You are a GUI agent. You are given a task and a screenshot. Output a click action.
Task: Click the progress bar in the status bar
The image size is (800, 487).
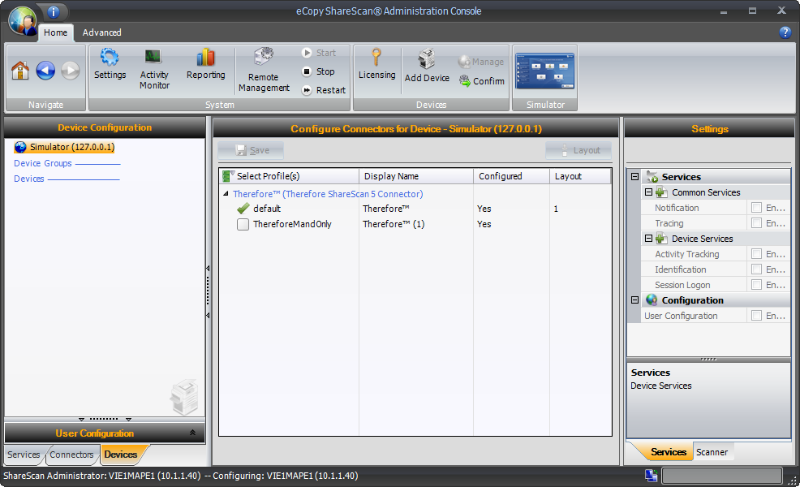[721, 476]
